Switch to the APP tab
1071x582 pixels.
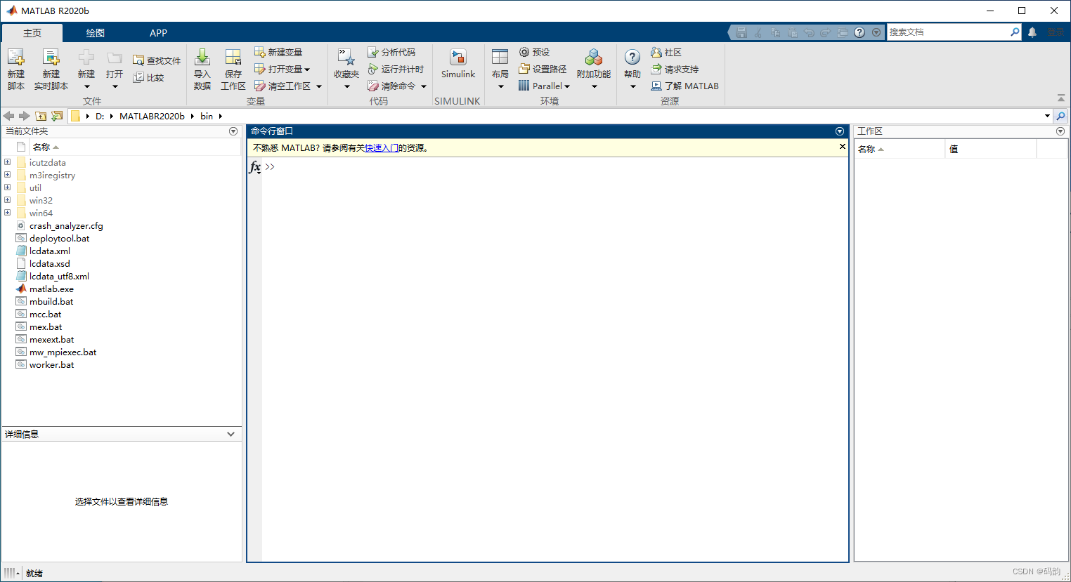click(x=158, y=32)
